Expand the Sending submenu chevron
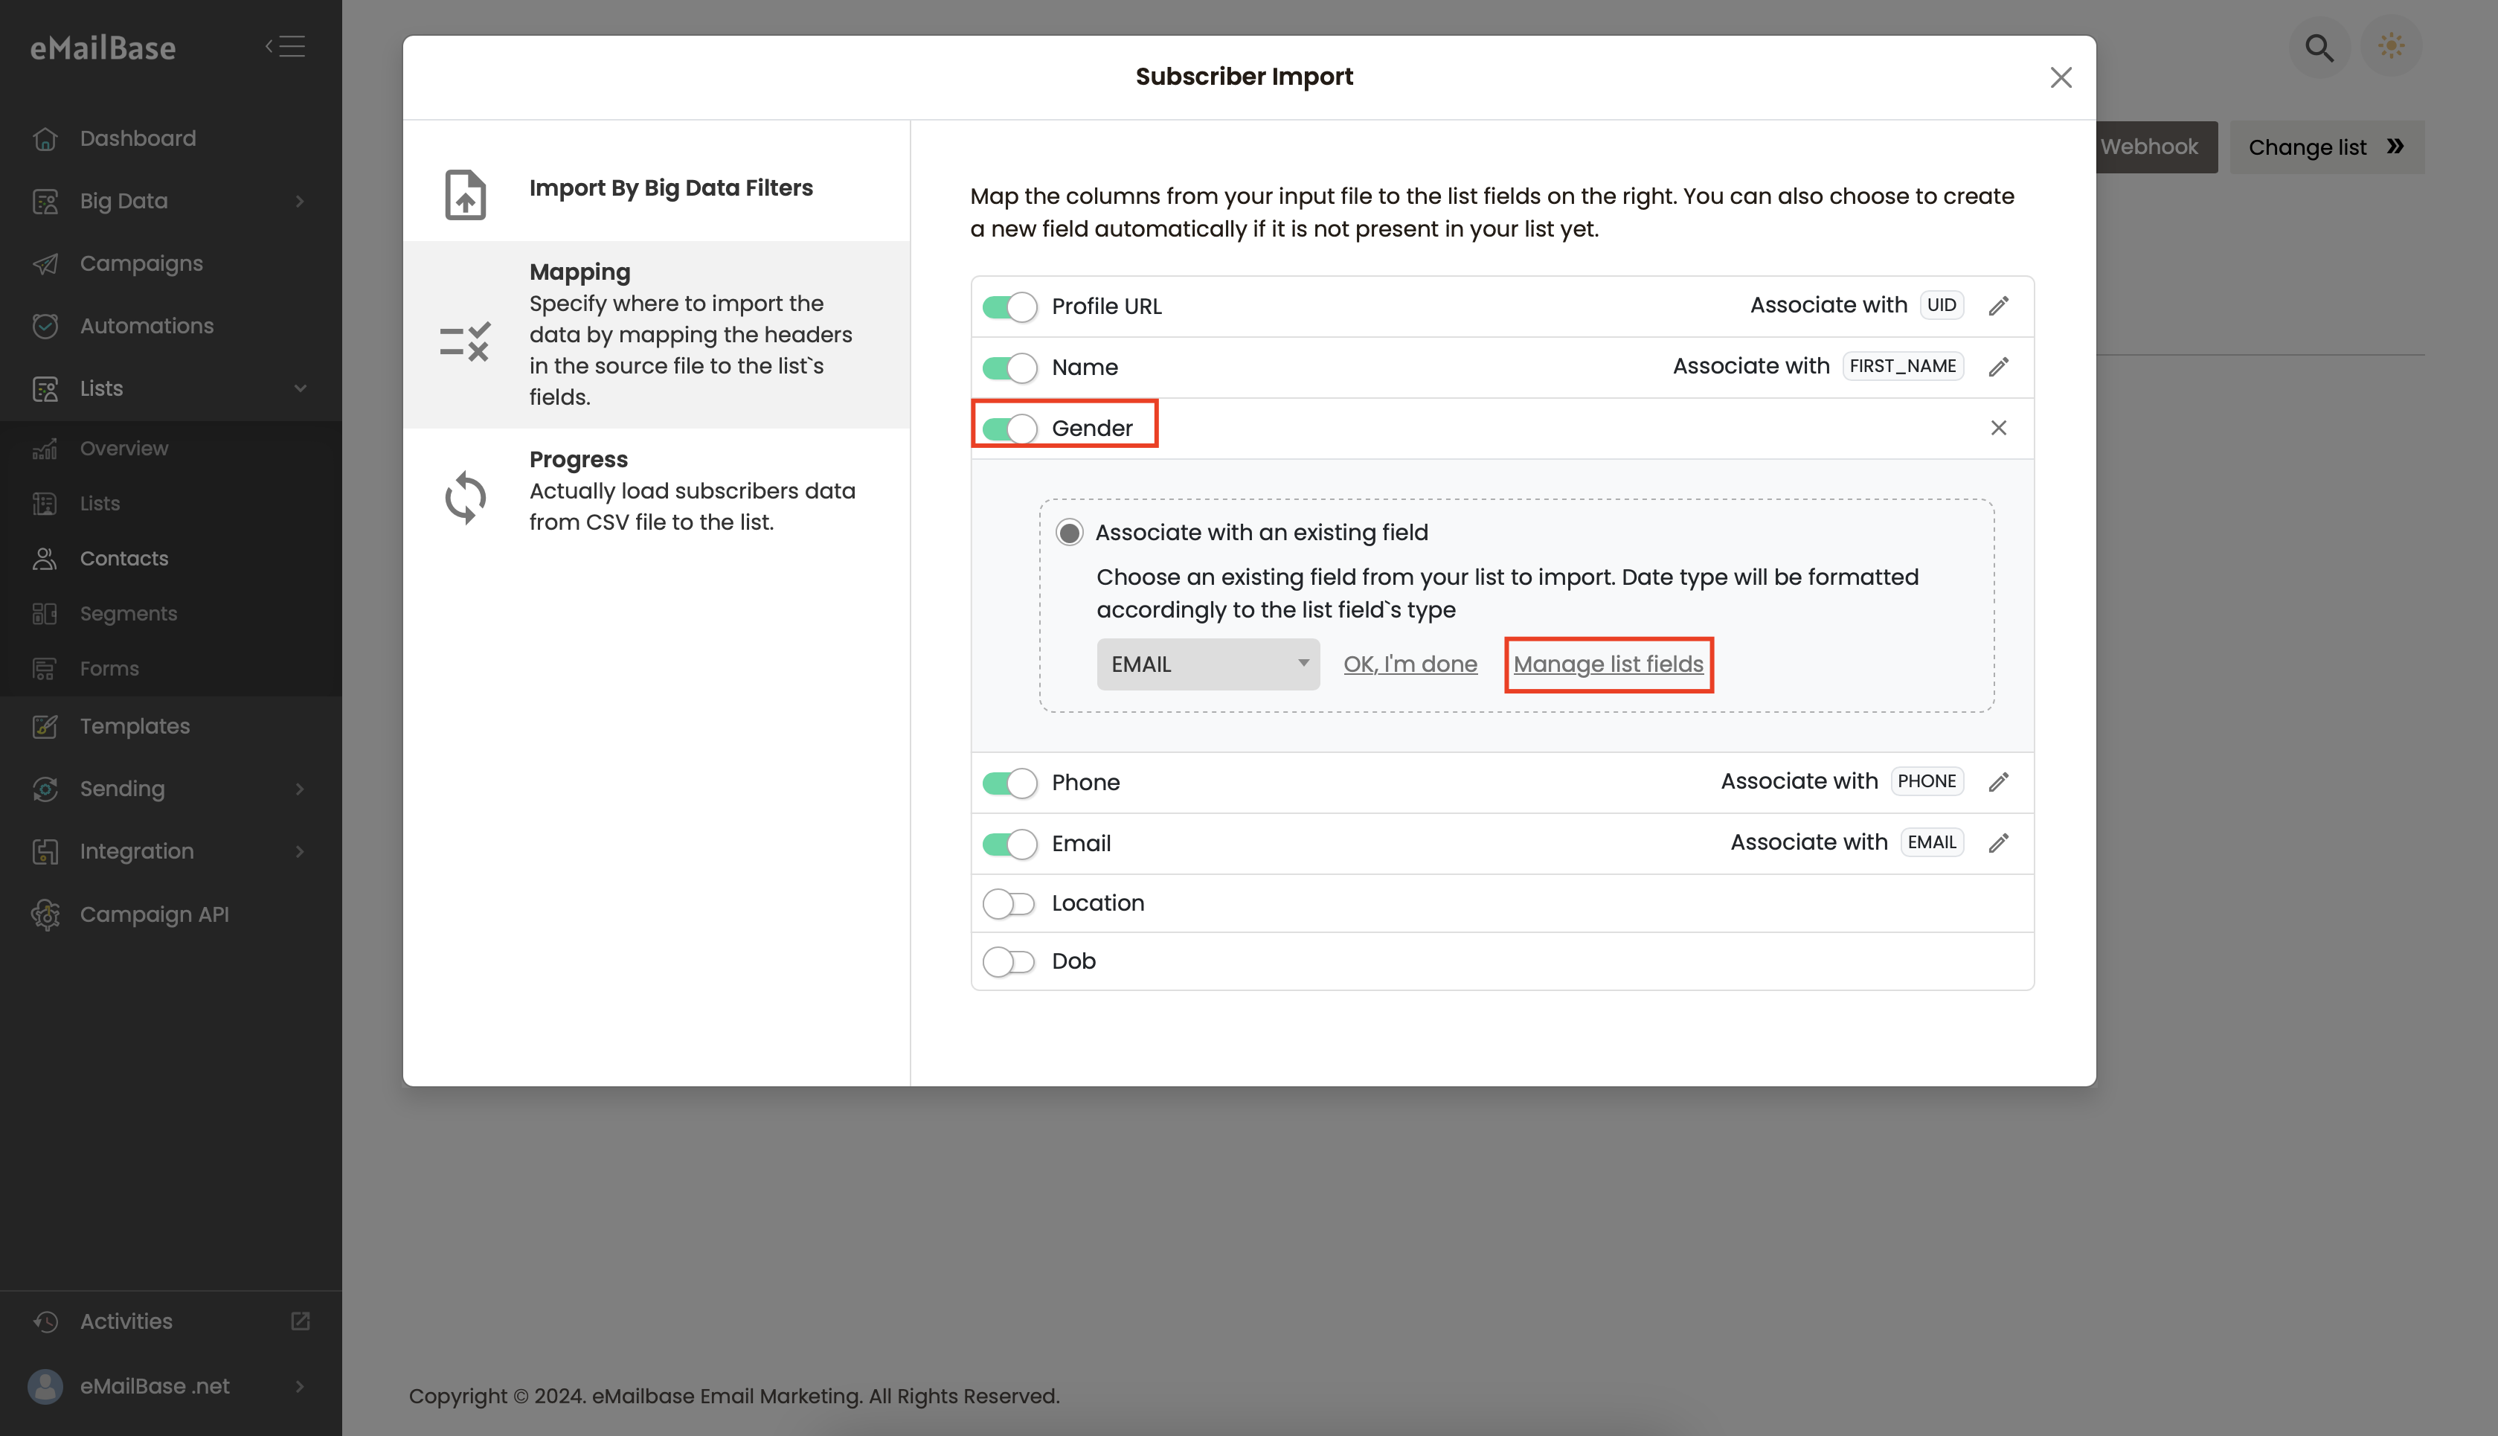The image size is (2498, 1436). 300,789
